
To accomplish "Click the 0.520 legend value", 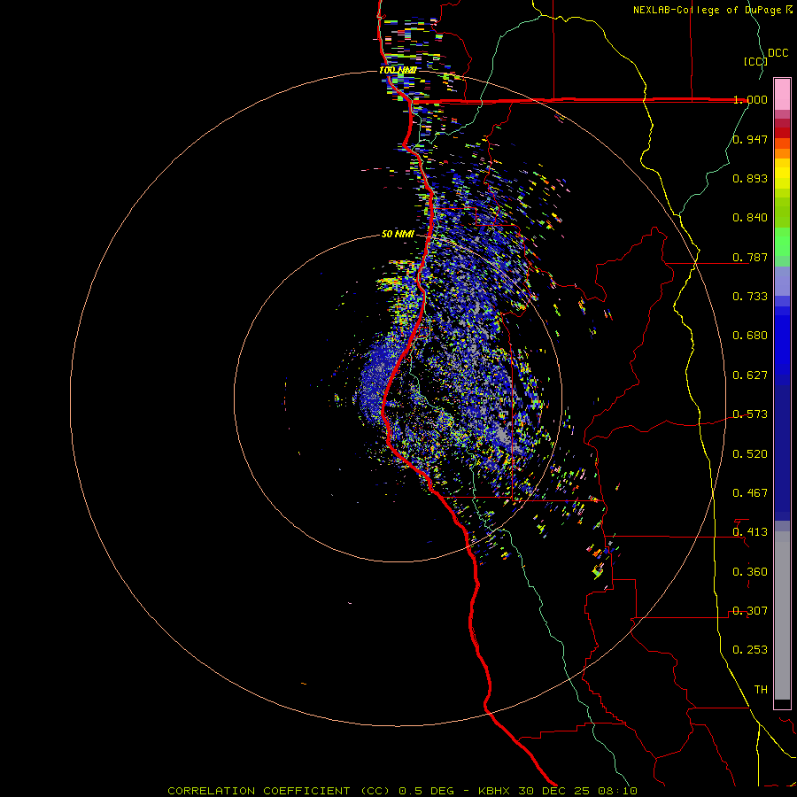I will [x=750, y=454].
